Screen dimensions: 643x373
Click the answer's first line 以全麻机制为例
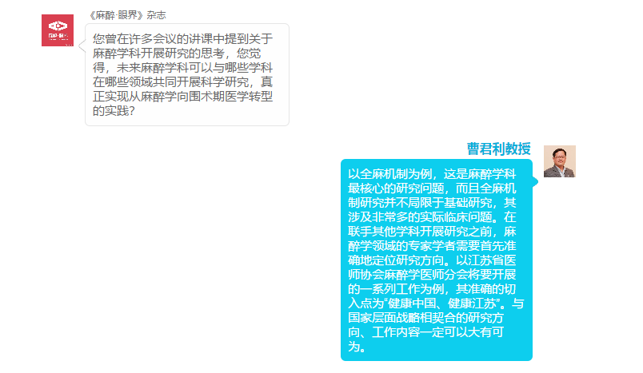[x=432, y=174]
